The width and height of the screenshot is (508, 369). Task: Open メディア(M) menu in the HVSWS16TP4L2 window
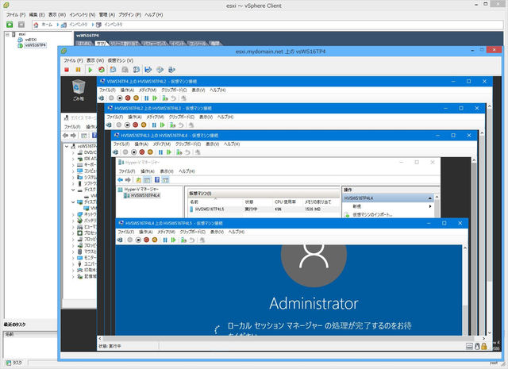coord(148,90)
